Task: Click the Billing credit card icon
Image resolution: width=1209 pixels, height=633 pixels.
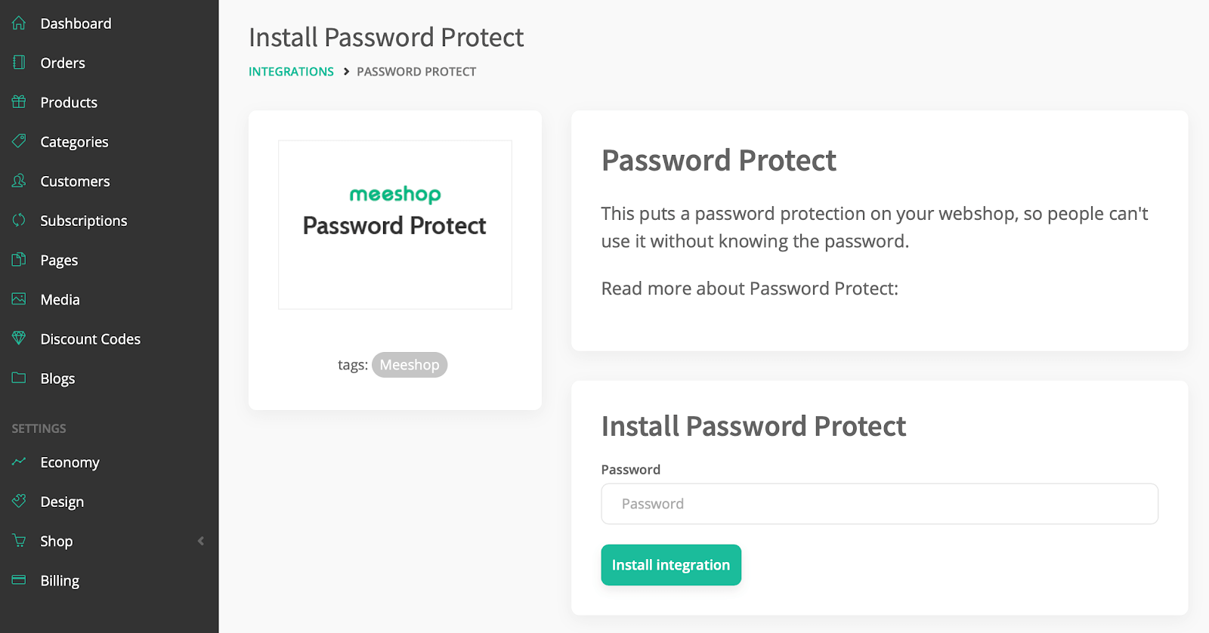Action: (x=19, y=580)
